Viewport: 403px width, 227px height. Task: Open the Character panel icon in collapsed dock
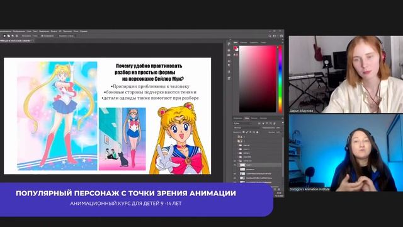(x=229, y=61)
